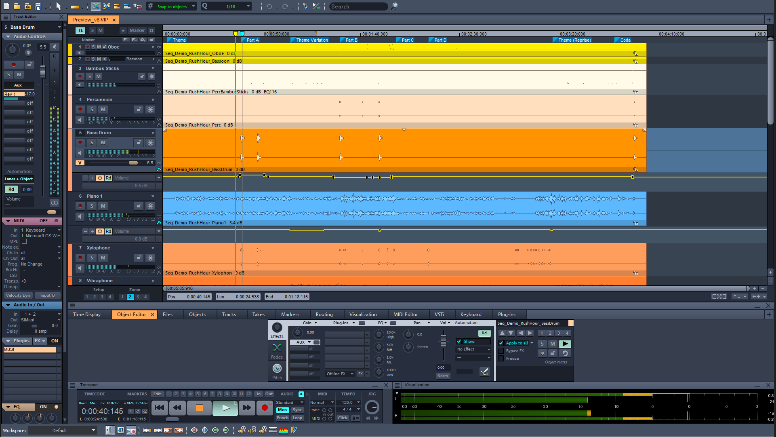Freeze the Bass Drum track snowflake icon
The width and height of the screenshot is (776, 437).
[x=150, y=143]
